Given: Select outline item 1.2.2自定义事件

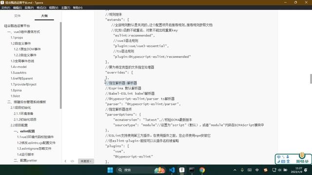Looking at the screenshot, I should 25,55.
